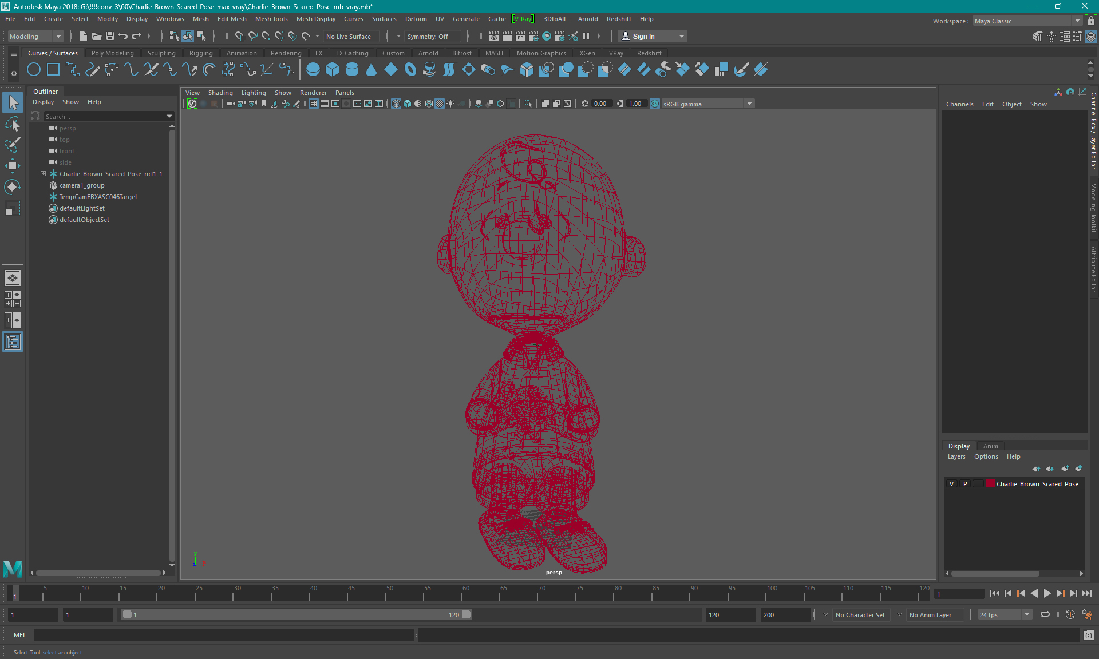
Task: Open the Modeling menu set dropdown
Action: [x=35, y=36]
